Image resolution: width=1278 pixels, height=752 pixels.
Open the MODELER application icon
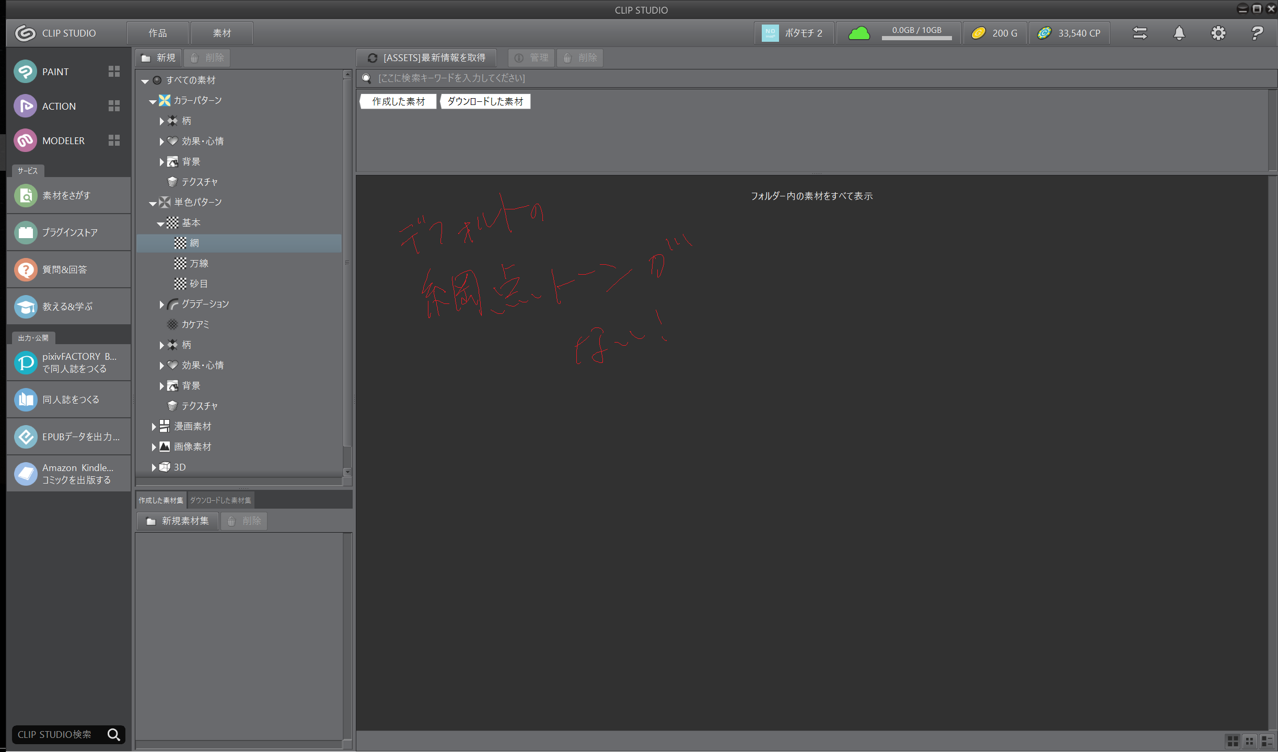tap(25, 140)
